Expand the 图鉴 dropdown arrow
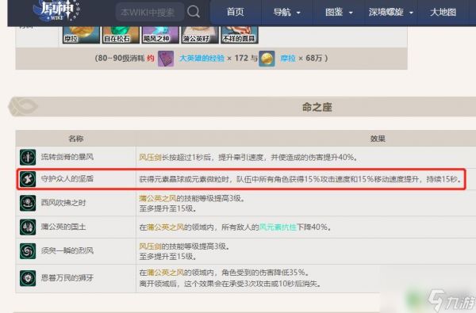 click(351, 13)
